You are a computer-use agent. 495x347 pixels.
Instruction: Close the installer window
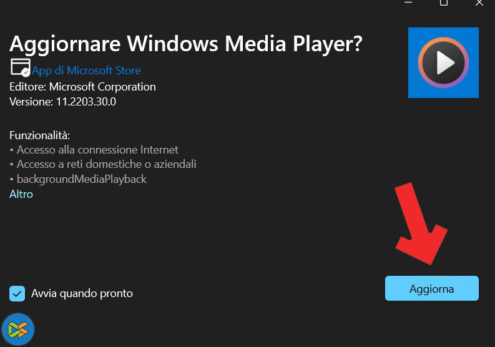click(x=479, y=3)
